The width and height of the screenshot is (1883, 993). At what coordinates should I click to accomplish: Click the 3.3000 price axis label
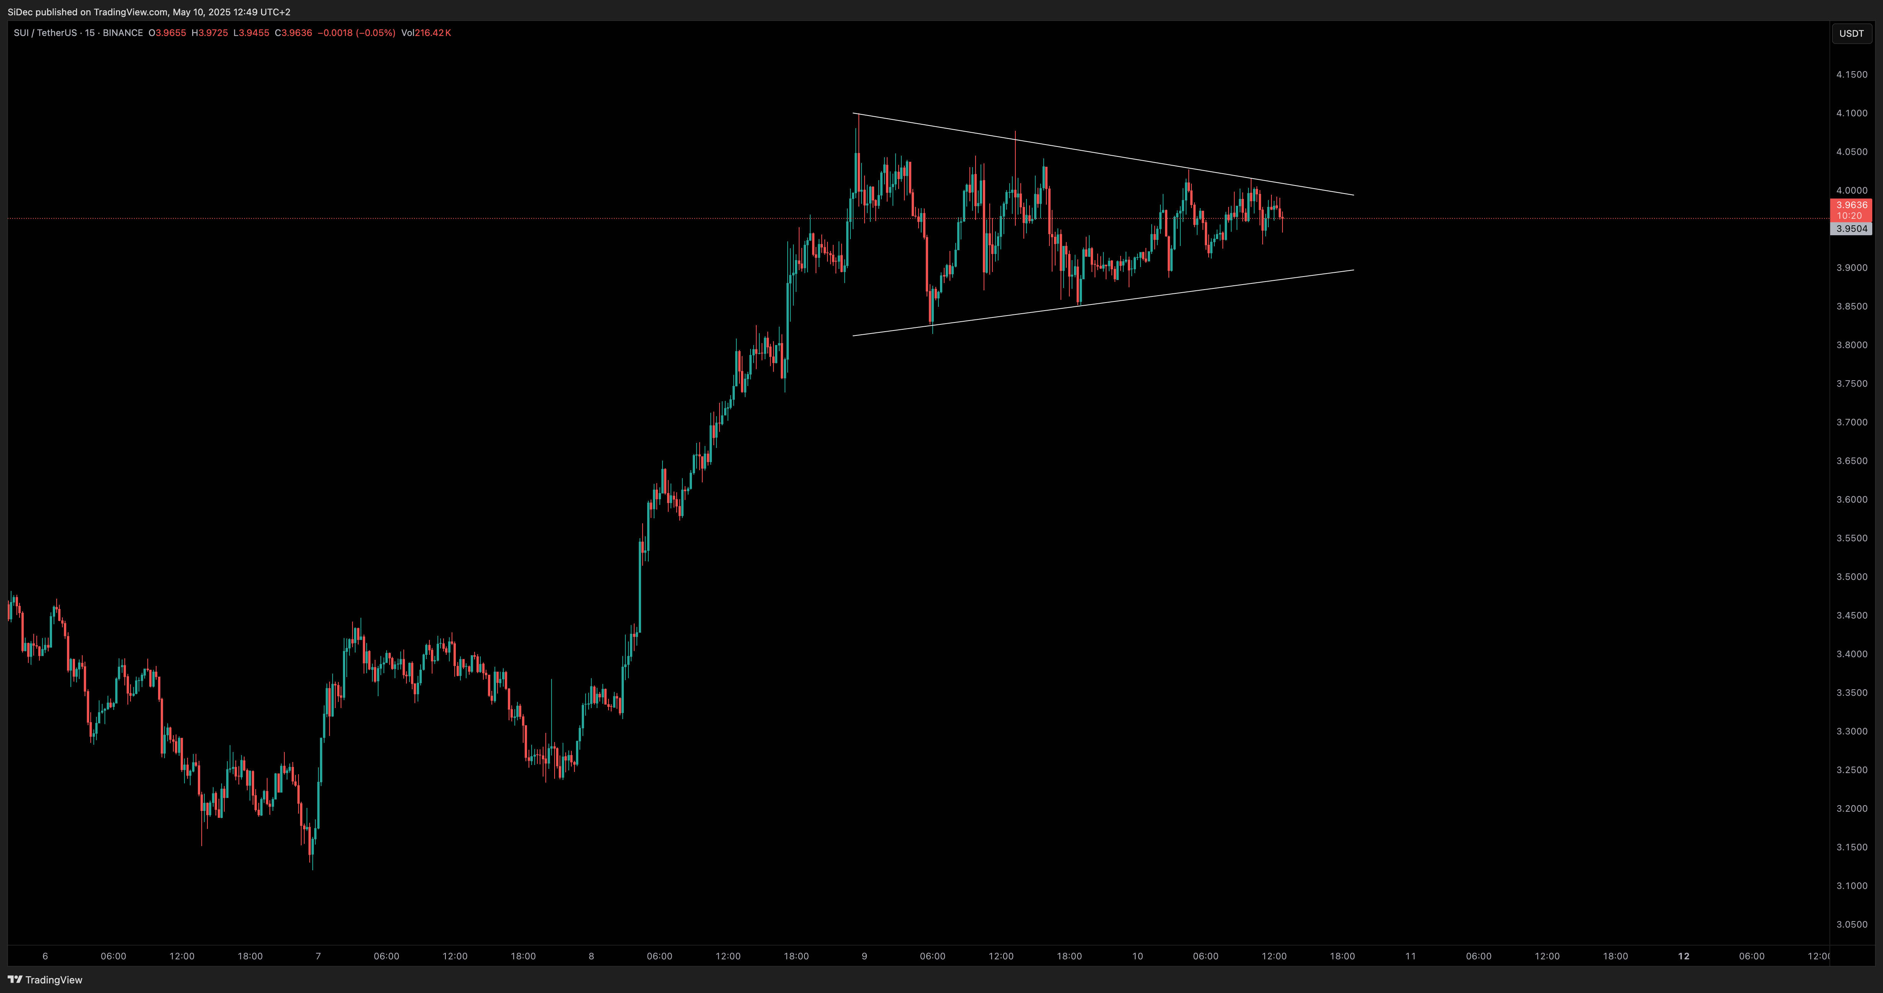(1852, 731)
